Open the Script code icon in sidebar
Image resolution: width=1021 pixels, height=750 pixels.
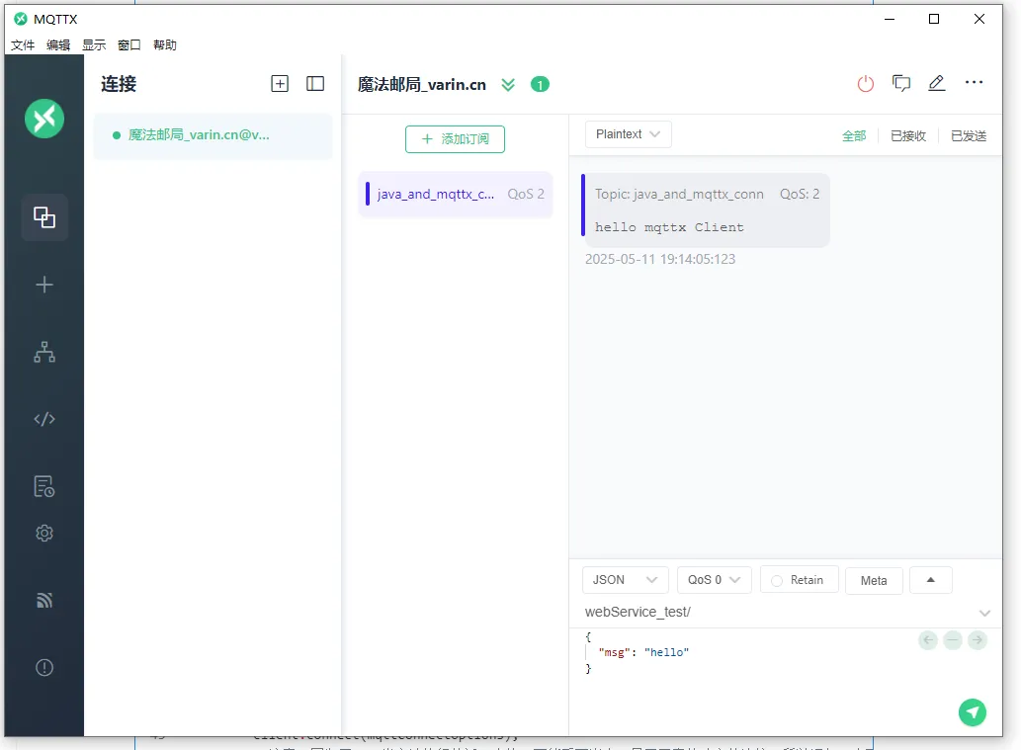pos(44,419)
